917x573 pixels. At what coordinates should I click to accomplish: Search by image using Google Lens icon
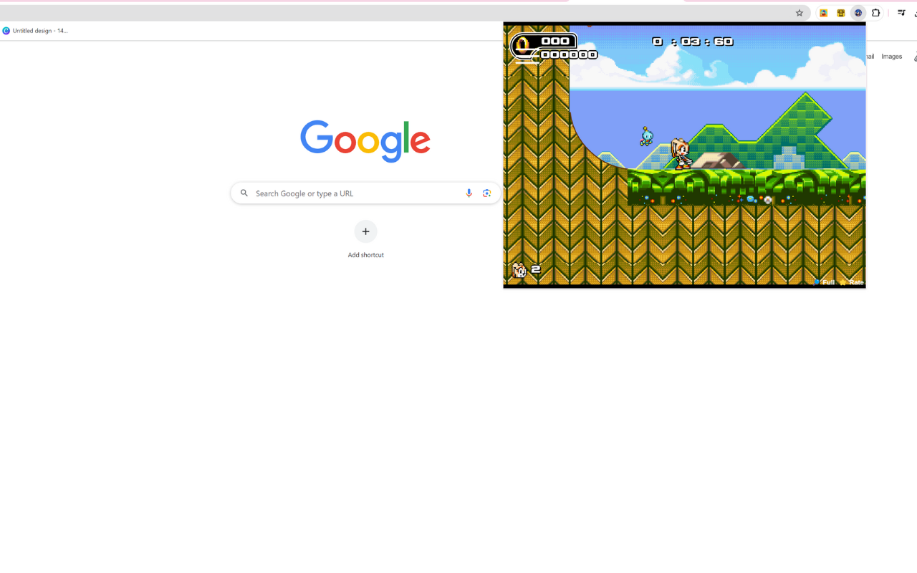click(487, 193)
